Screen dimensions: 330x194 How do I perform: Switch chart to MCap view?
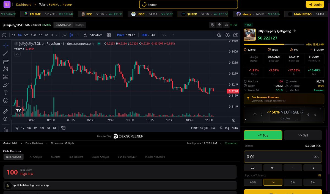pyautogui.click(x=131, y=35)
